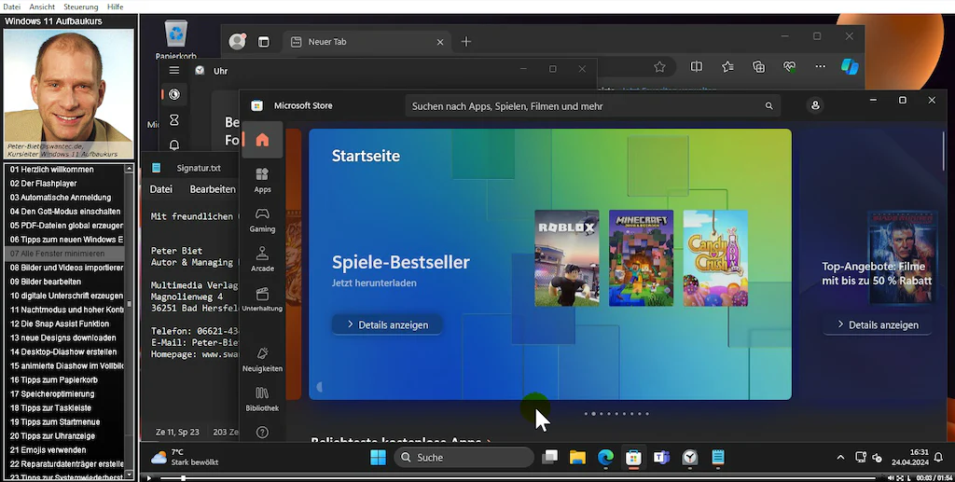Select lesson '07 Alle Fenster minimieren'
Screen dimensions: 955x482
65,254
